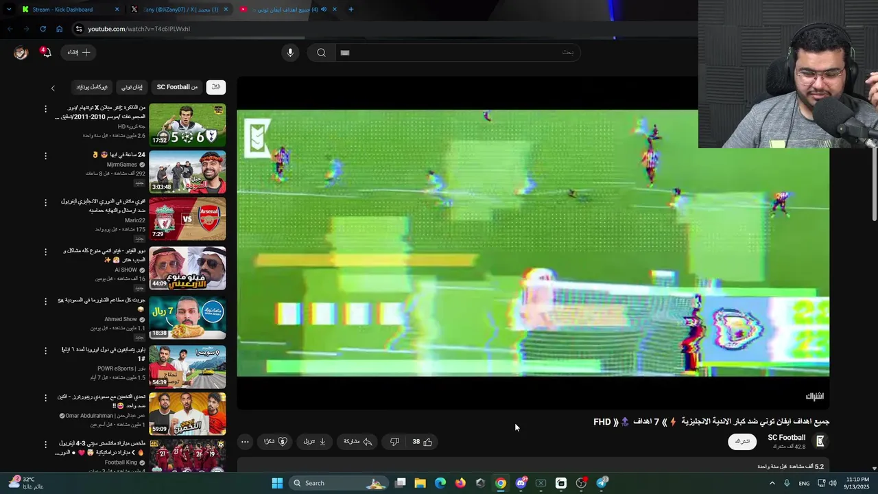878x494 pixels.
Task: Open MjrmGames 3:03:48 video thumbnail
Action: 187,172
